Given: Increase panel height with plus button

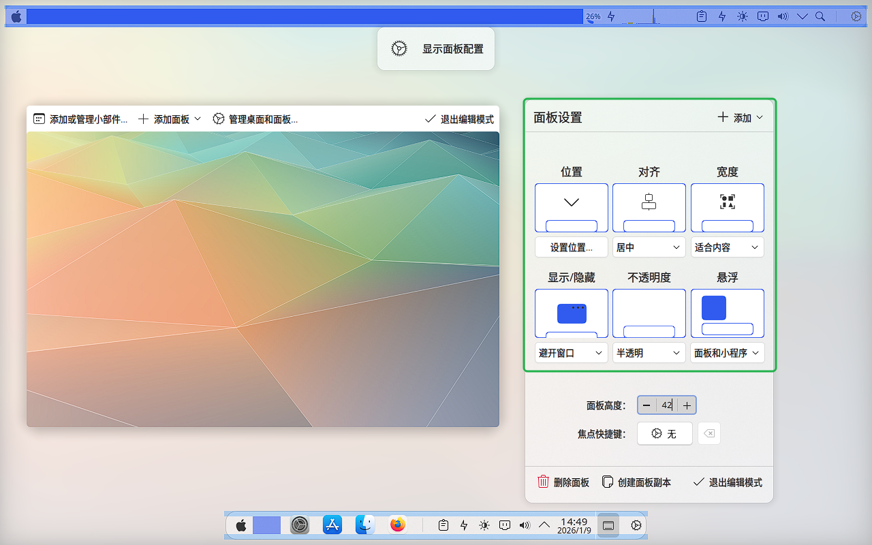Looking at the screenshot, I should click(687, 405).
